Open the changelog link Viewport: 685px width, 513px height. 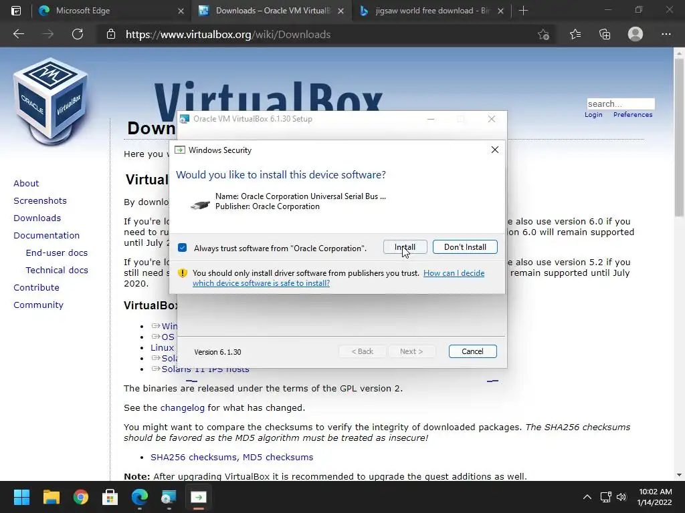(182, 408)
